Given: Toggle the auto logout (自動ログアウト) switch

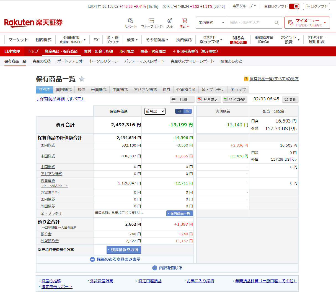Looking at the screenshot, I should coord(294,6).
